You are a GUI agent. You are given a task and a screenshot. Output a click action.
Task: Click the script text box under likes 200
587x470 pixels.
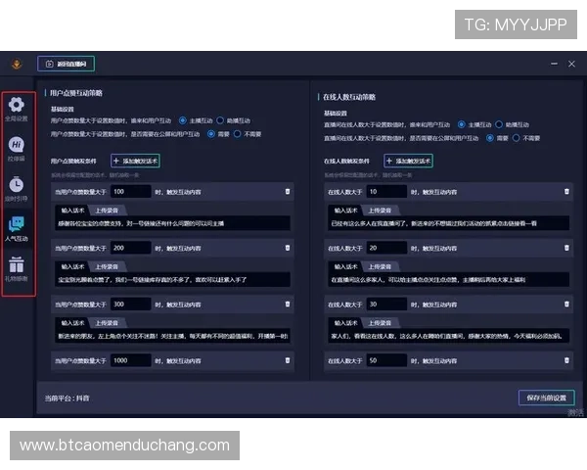pos(172,280)
